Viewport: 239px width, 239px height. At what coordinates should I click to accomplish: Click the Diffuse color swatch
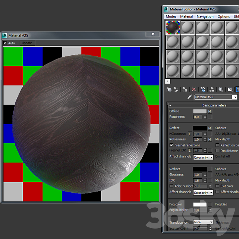[200, 111]
